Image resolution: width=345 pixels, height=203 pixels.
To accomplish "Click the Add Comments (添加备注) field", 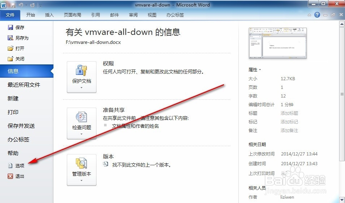I will pyautogui.click(x=289, y=131).
